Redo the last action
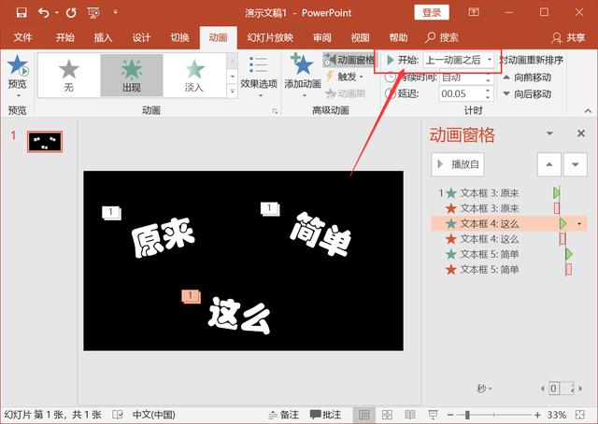Viewport: 598px width, 424px height. coord(71,13)
